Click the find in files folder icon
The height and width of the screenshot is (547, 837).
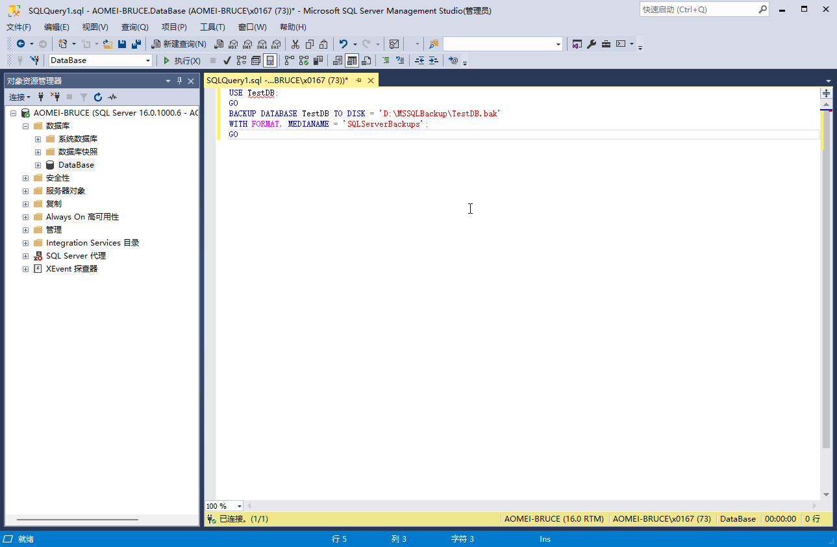433,44
